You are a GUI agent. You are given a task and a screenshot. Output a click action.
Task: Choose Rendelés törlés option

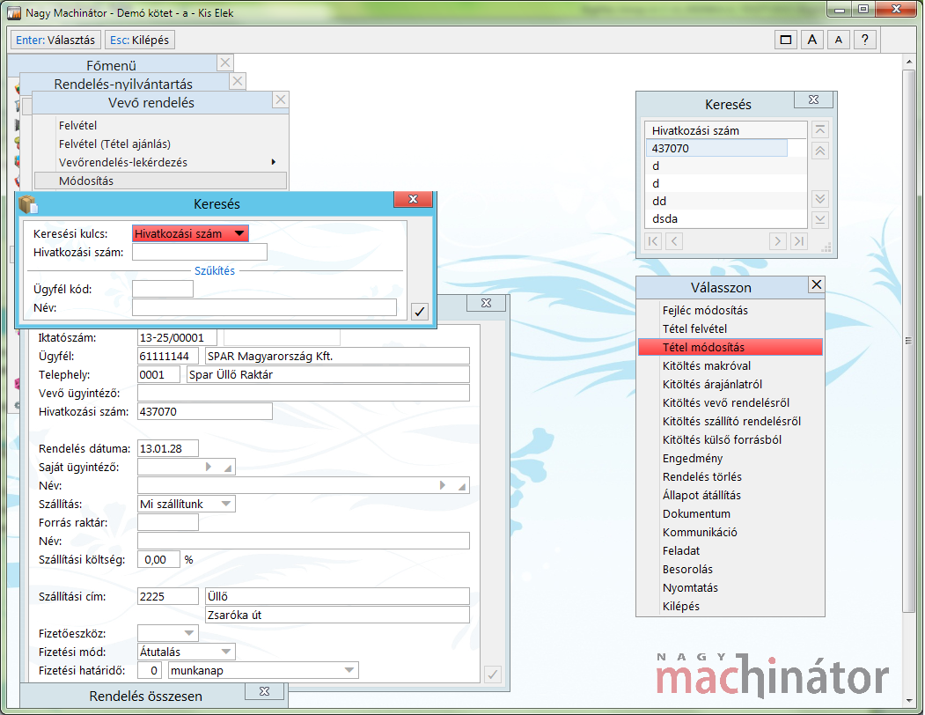point(730,476)
